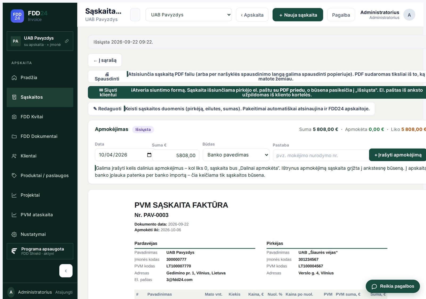426x299 pixels.
Task: Collapse the sidebar with the chevron button
Action: [66, 271]
